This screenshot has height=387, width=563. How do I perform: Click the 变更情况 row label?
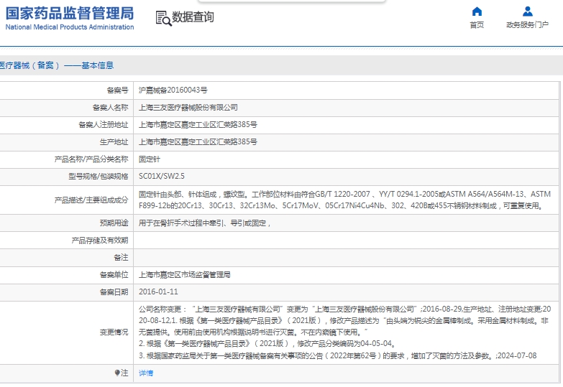[x=114, y=332]
